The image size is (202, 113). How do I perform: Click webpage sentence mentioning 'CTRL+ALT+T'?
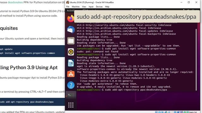pyautogui.click(x=32, y=92)
